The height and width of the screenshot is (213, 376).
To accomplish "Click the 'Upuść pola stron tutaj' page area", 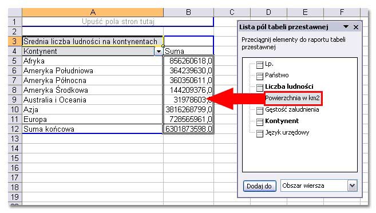I will pos(118,22).
